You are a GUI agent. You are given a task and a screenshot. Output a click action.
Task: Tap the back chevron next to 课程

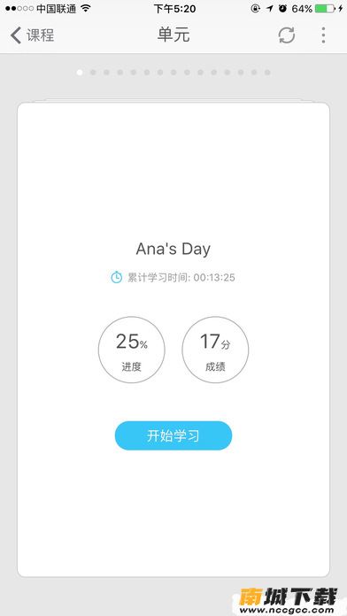(15, 35)
